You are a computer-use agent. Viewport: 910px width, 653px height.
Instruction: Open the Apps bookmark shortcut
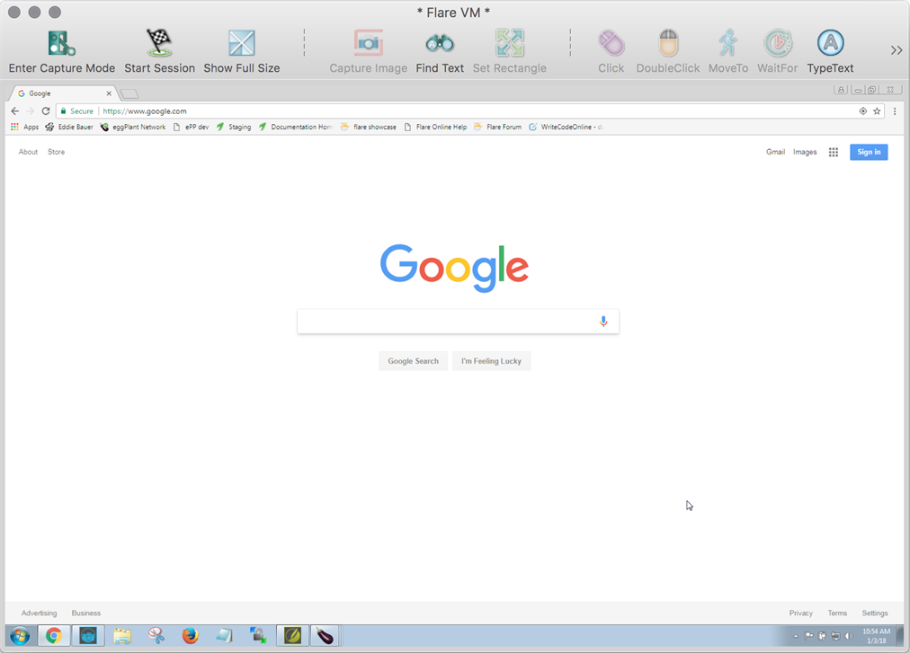pyautogui.click(x=24, y=127)
